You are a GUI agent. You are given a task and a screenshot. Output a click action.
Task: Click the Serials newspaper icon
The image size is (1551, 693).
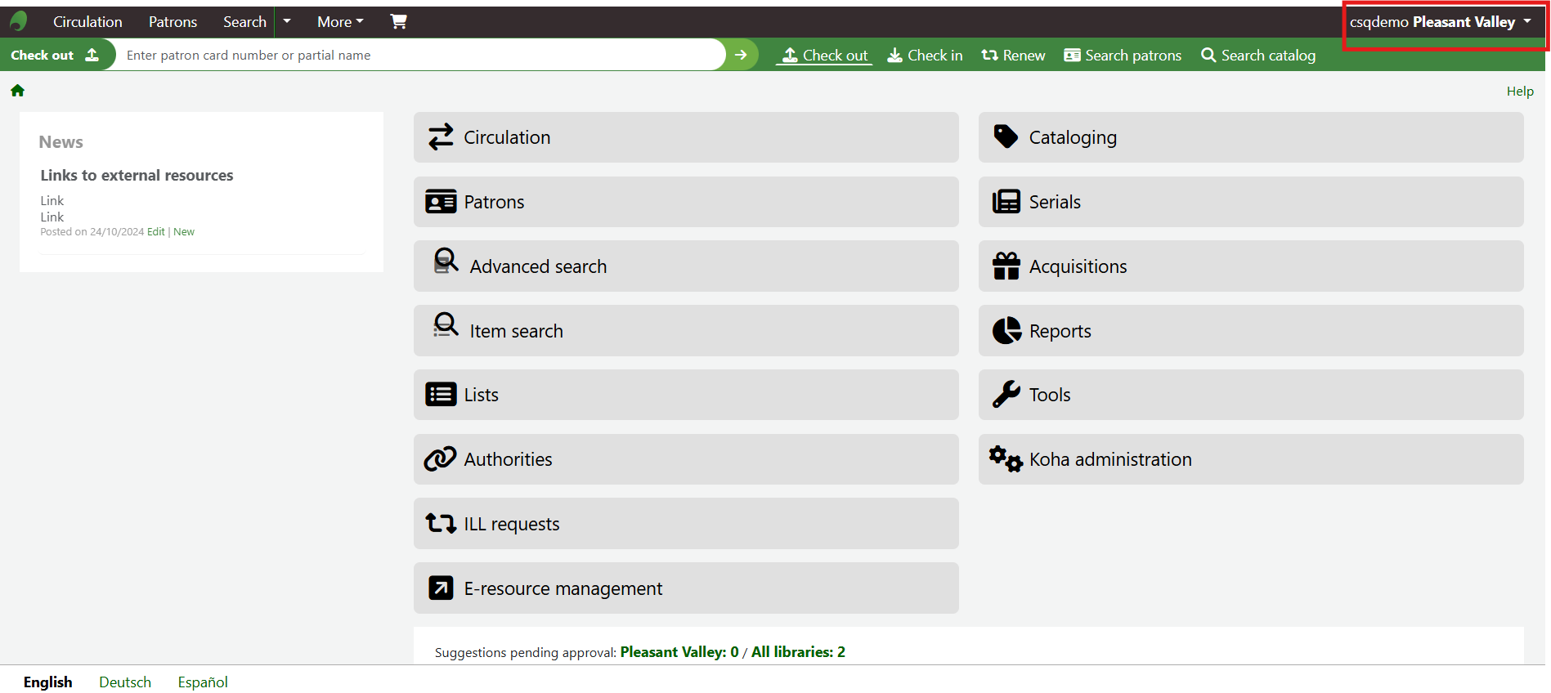pos(1006,202)
